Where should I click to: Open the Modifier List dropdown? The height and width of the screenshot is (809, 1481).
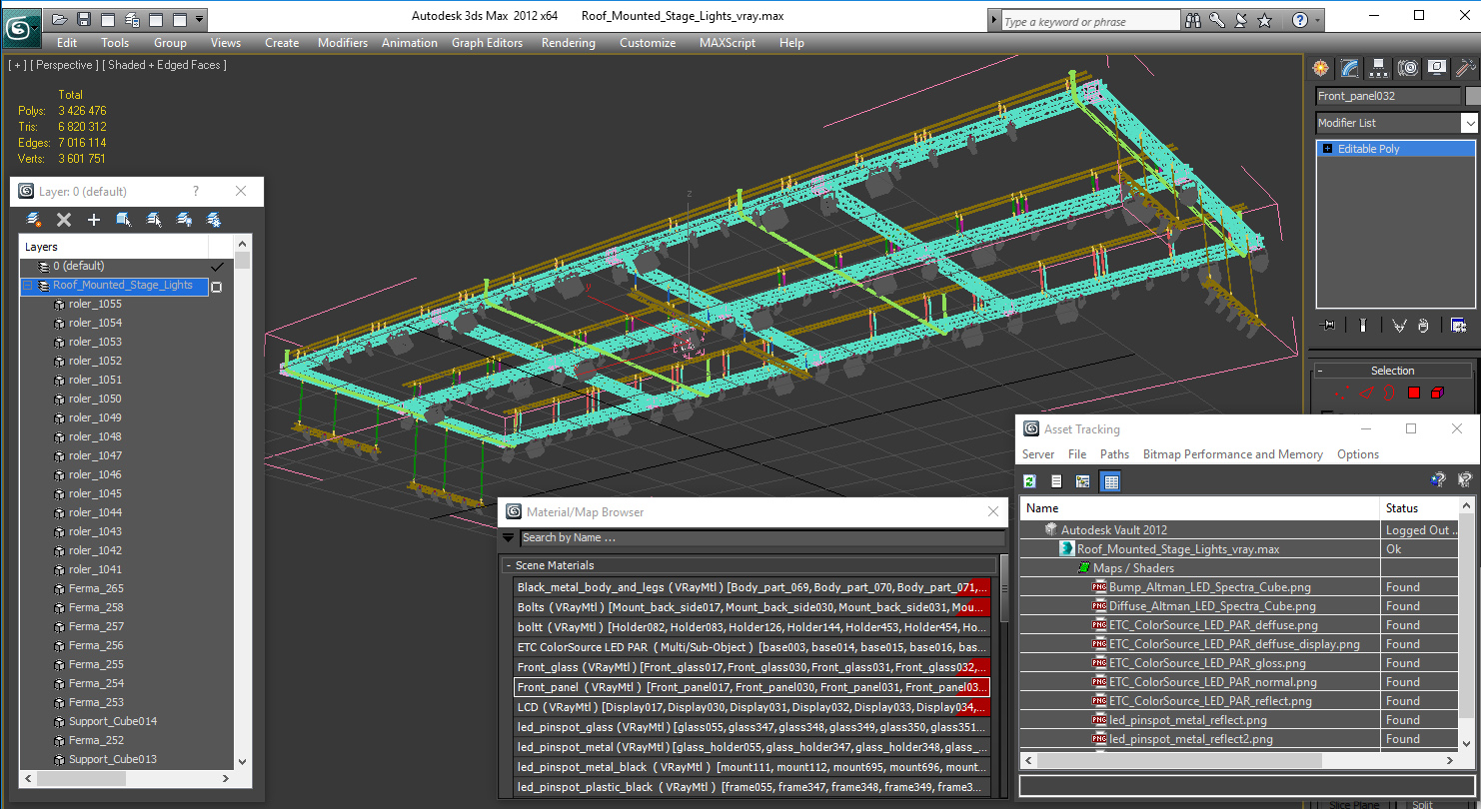[x=1469, y=123]
